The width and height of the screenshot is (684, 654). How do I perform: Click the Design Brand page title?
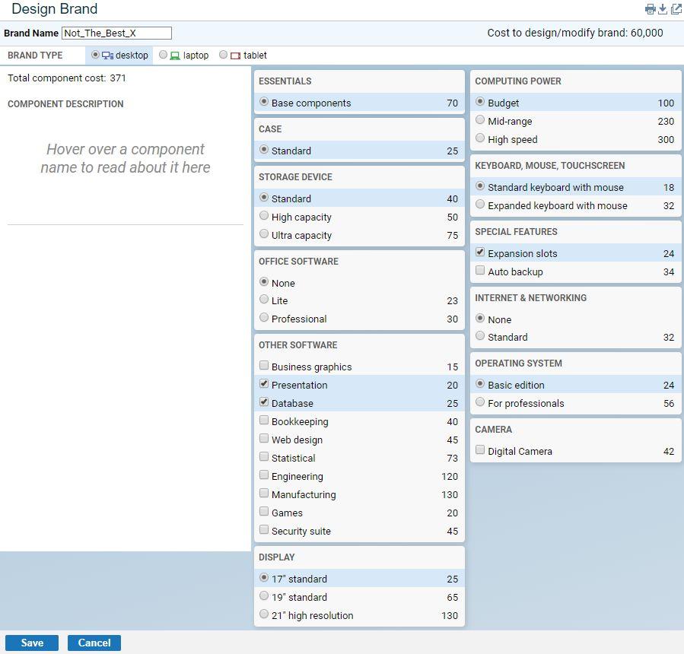click(55, 8)
